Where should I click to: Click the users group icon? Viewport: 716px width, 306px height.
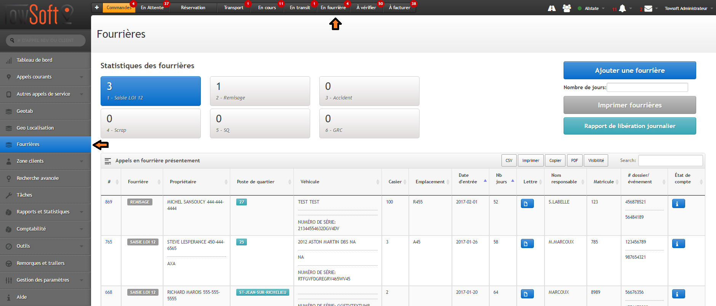pyautogui.click(x=567, y=8)
